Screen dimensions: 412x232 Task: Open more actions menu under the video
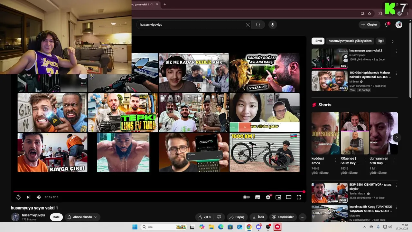click(x=302, y=217)
